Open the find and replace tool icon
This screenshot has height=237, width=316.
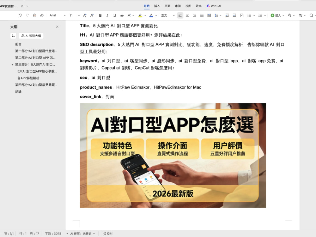[289, 15]
